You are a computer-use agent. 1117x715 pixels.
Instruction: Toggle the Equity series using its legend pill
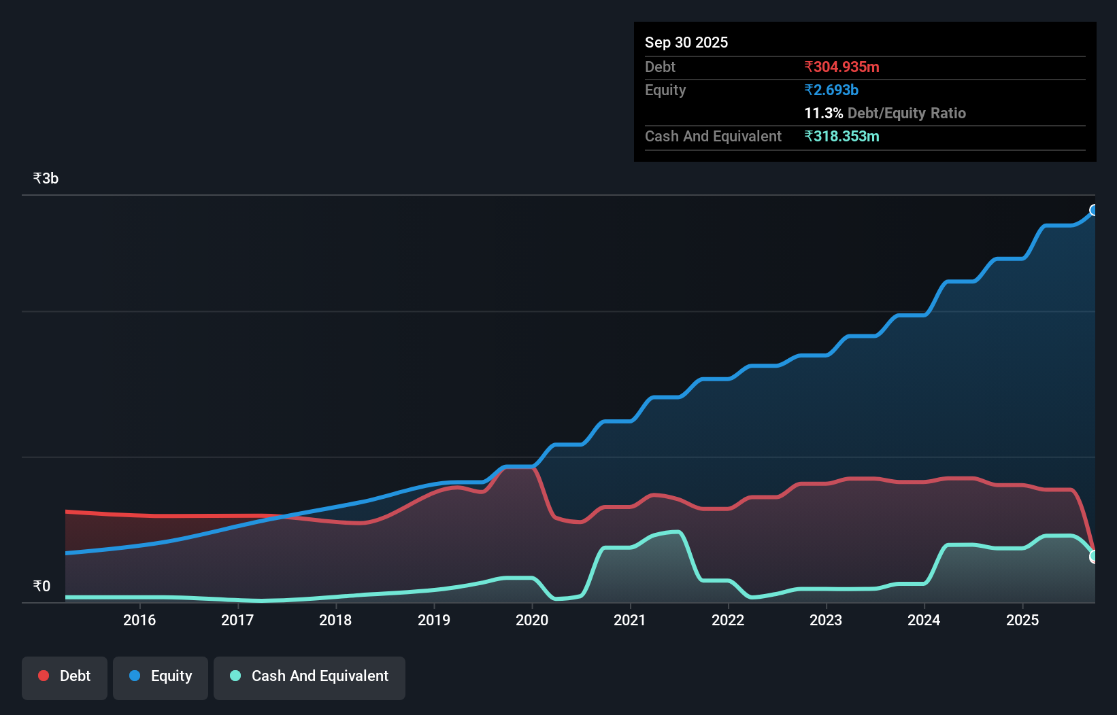click(160, 677)
